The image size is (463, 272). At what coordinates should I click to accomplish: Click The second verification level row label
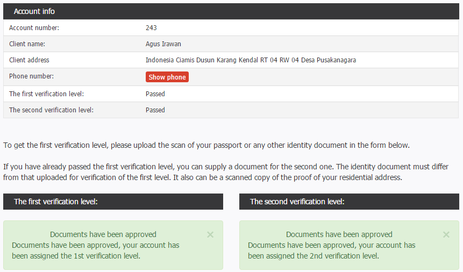[51, 110]
